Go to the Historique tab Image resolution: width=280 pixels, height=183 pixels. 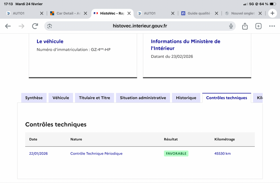[x=186, y=98]
